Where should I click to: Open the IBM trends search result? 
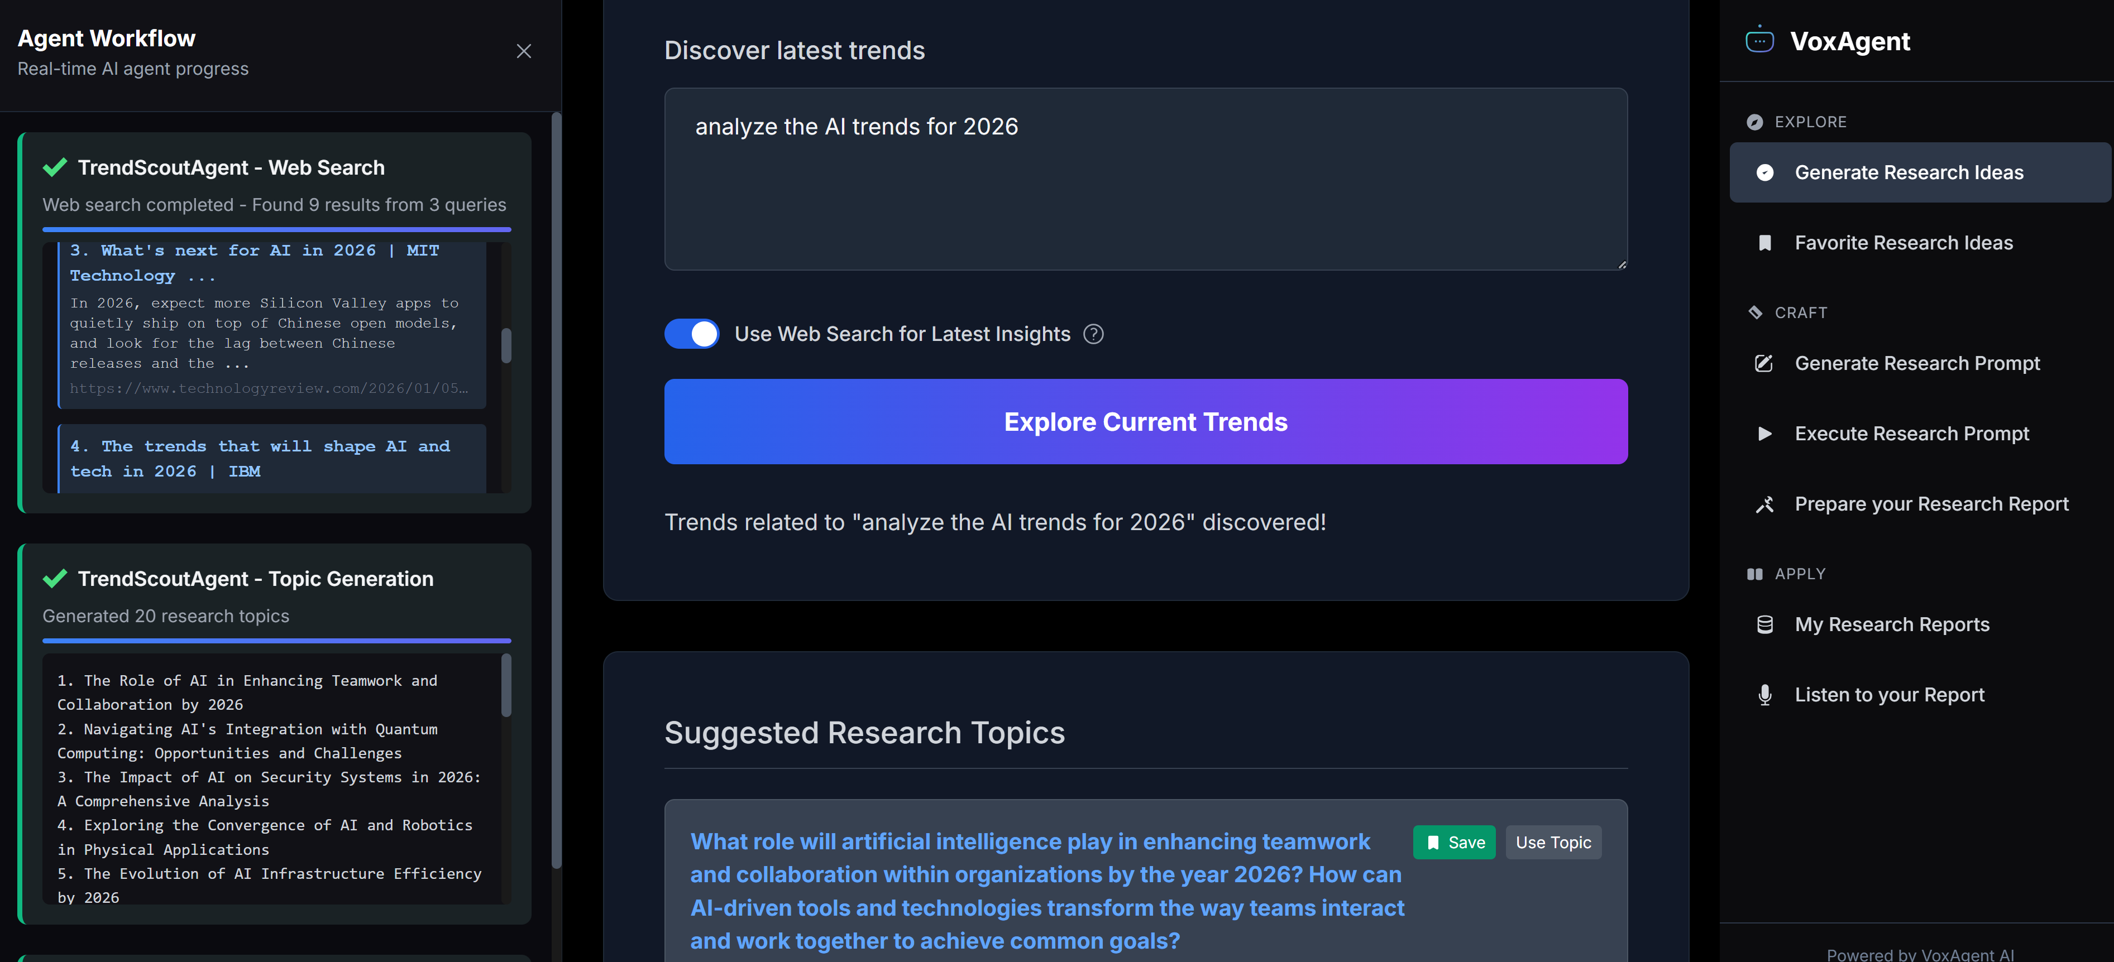[x=259, y=459]
